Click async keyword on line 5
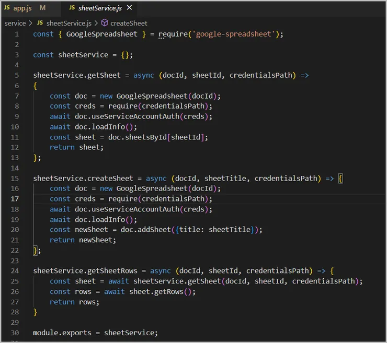 pyautogui.click(x=144, y=75)
